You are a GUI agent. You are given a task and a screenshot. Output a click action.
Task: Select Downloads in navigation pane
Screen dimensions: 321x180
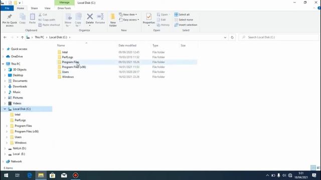pyautogui.click(x=20, y=86)
